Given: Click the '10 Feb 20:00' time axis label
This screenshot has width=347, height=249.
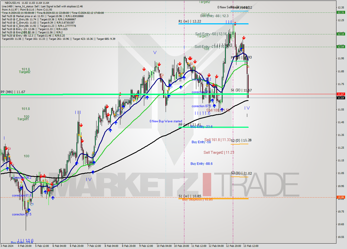Looking at the screenshot, I should 182,246.
